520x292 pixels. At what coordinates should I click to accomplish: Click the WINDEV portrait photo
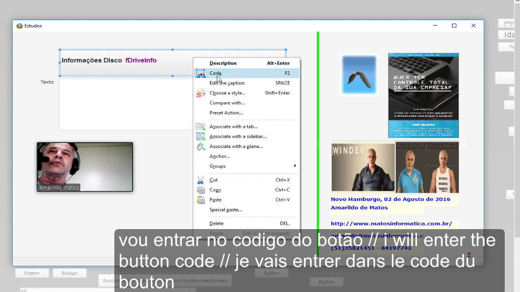[x=363, y=167]
